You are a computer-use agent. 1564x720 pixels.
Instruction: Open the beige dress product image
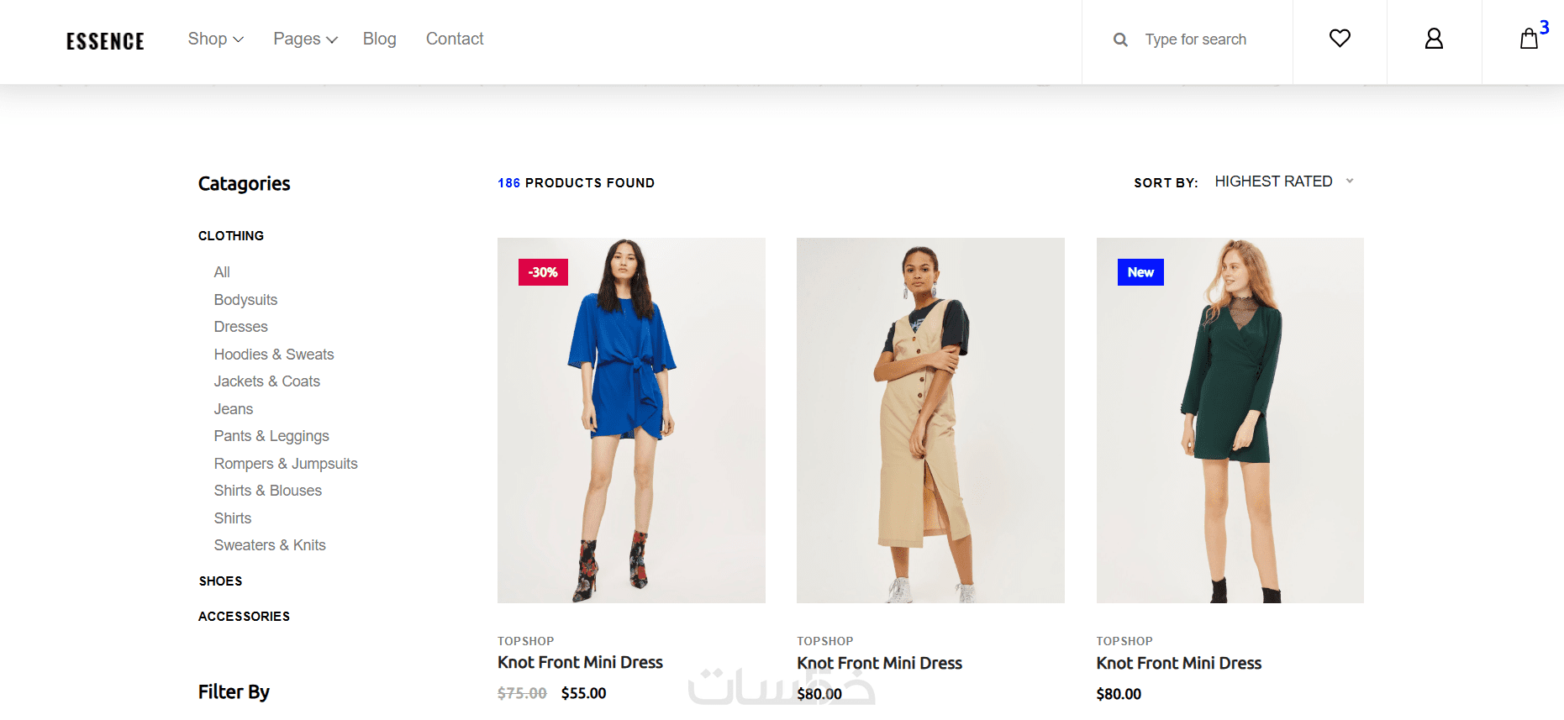tap(930, 420)
